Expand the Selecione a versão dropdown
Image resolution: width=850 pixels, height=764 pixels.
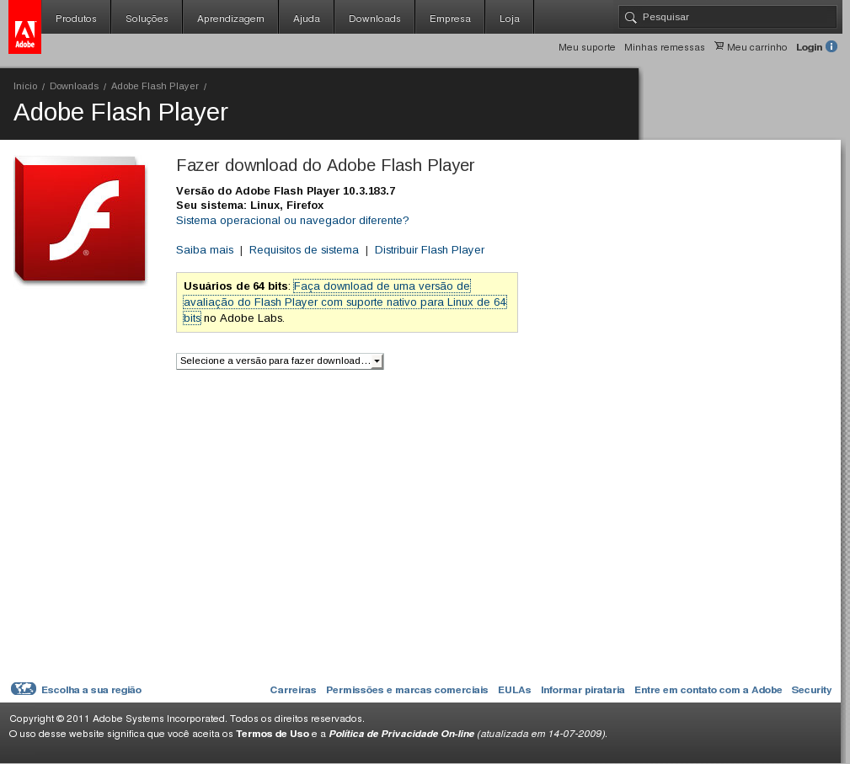click(x=280, y=361)
